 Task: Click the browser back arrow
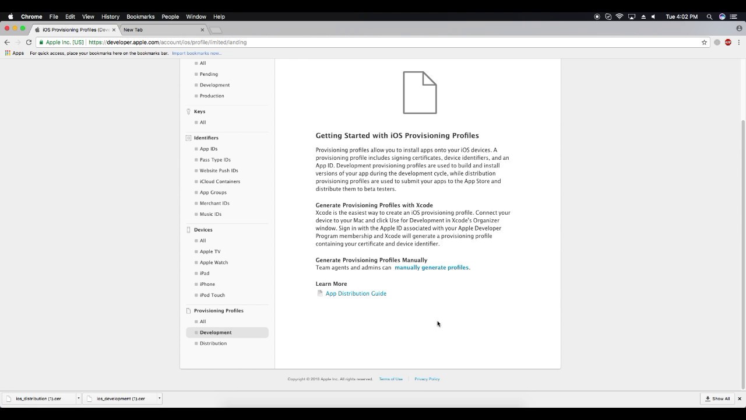7,42
